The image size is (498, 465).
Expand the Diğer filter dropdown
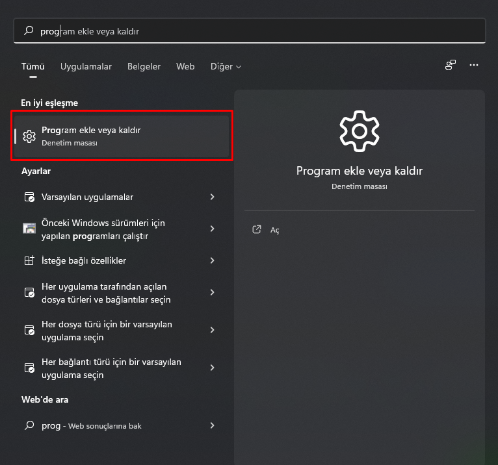[226, 66]
